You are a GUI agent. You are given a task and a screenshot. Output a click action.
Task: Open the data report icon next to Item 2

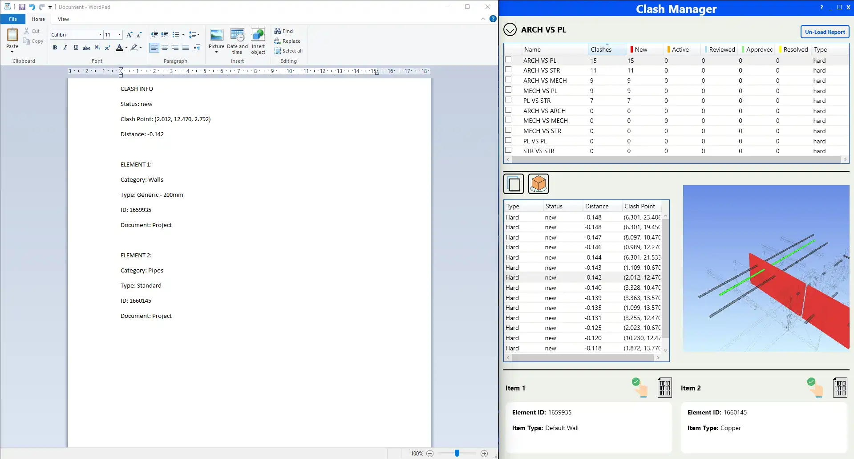coord(840,387)
